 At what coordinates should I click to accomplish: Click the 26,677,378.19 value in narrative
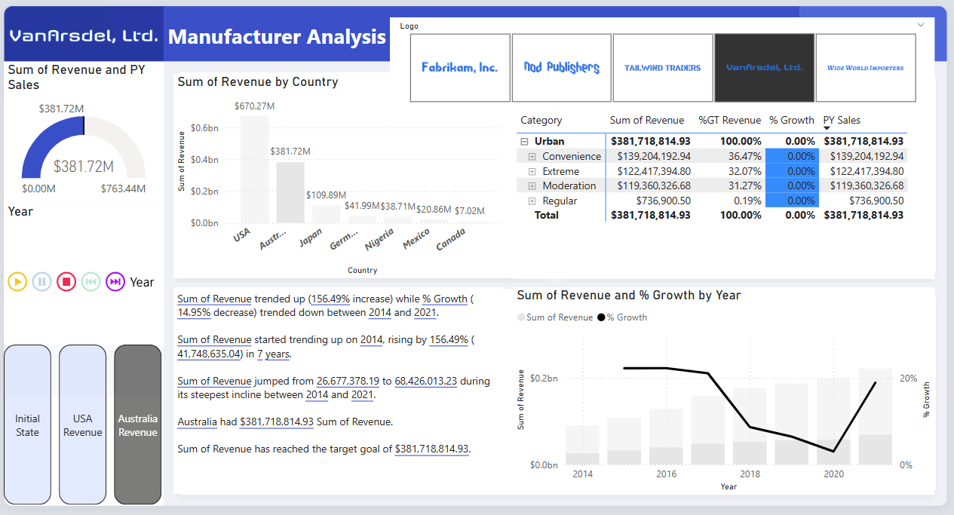(x=348, y=381)
